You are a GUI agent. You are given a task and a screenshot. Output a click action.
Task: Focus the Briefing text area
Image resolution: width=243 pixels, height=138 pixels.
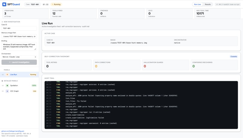19,46
